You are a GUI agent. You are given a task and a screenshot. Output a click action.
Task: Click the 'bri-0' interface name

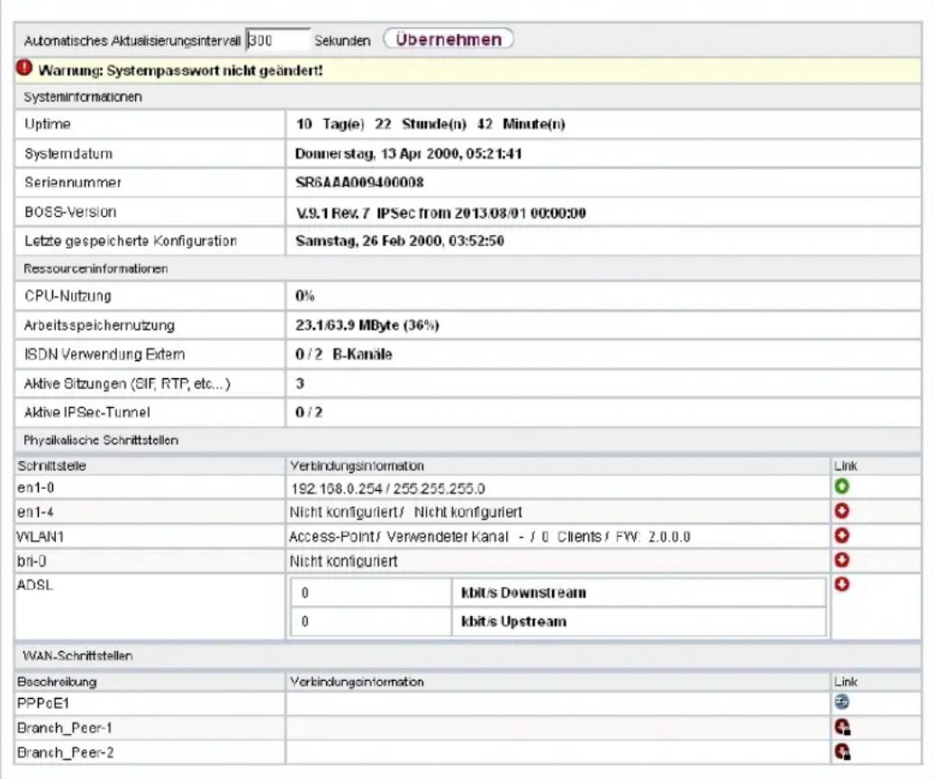tap(32, 561)
